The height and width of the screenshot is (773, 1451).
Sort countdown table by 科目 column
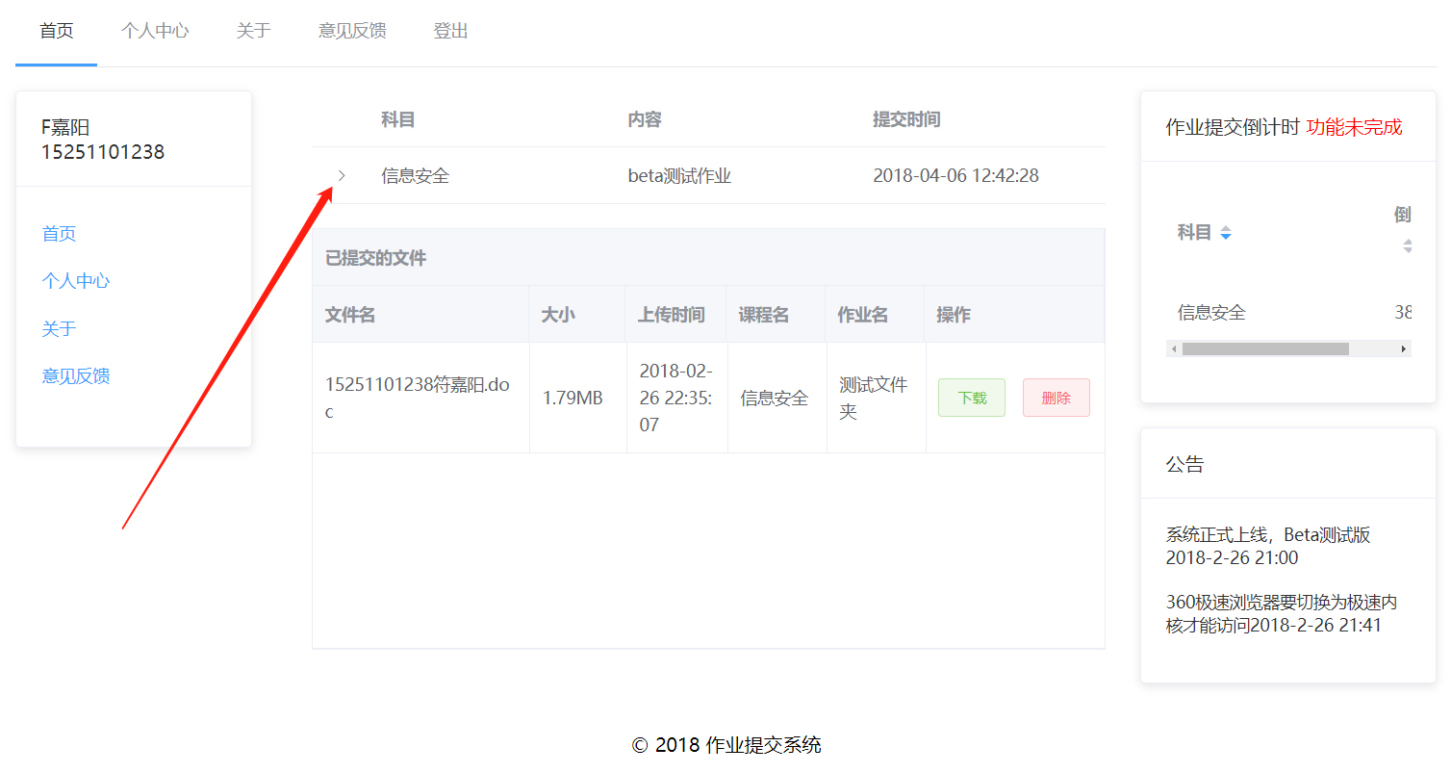[1225, 233]
